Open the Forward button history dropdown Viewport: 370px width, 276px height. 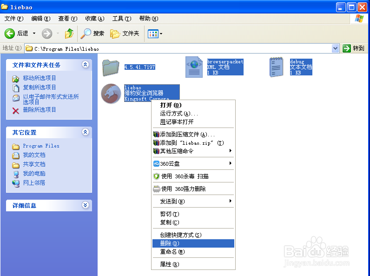58,34
